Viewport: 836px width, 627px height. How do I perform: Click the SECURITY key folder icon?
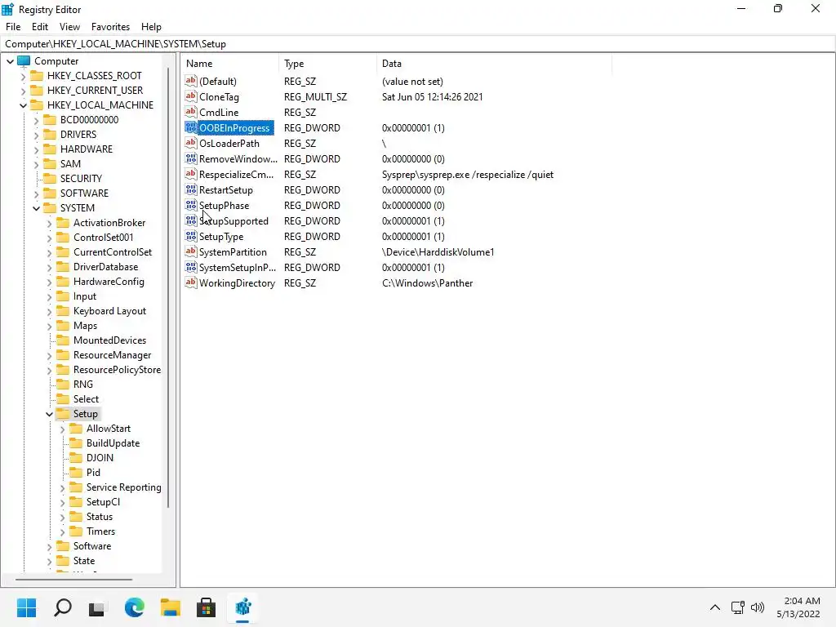coord(50,178)
